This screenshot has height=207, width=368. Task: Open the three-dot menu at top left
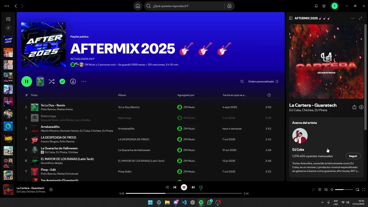(x=7, y=6)
